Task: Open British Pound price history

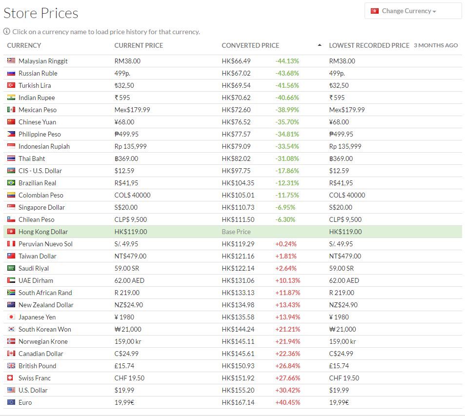Action: [x=37, y=366]
